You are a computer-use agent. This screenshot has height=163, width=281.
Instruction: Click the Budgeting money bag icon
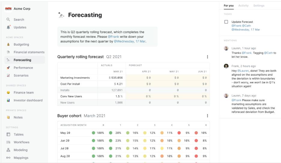pos(8,44)
